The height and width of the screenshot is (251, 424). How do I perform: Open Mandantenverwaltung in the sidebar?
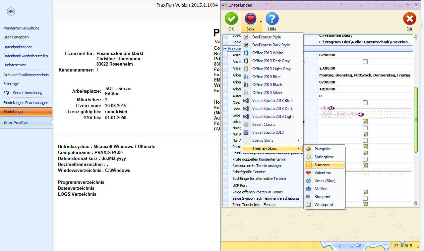click(x=21, y=28)
